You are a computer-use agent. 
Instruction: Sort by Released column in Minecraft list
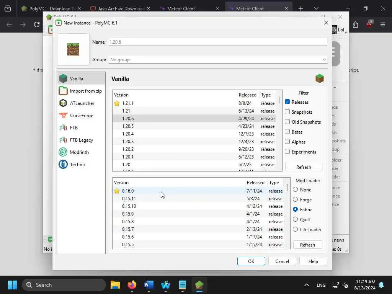click(248, 95)
